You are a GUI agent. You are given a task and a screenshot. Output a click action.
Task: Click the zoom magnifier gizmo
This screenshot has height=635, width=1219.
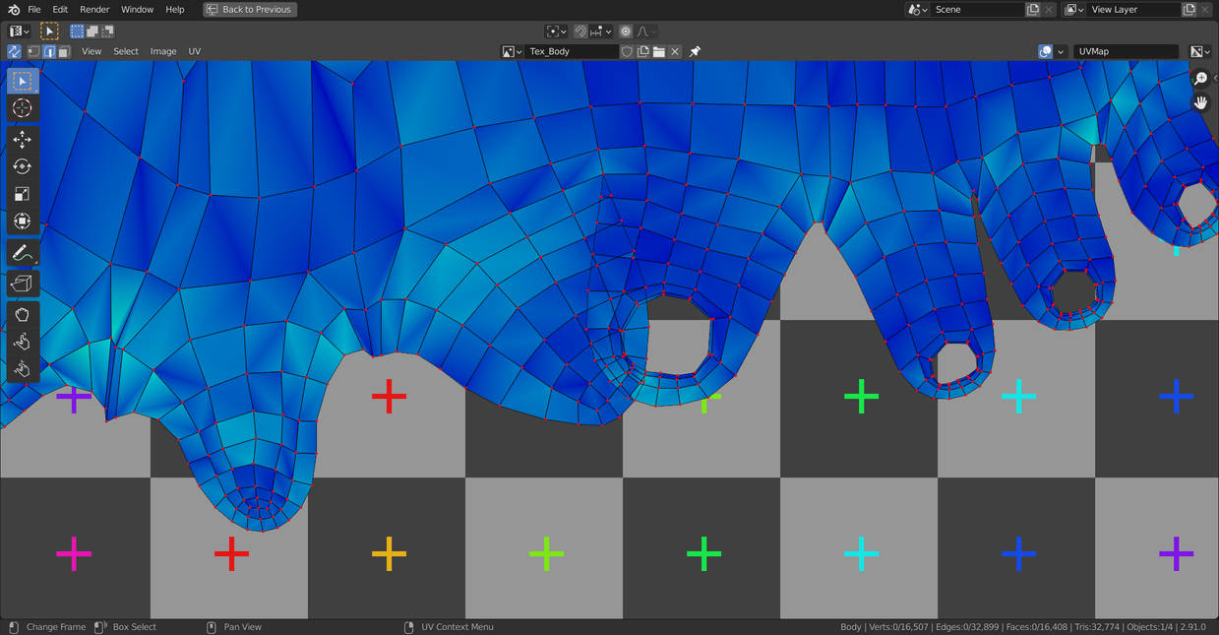(1200, 79)
